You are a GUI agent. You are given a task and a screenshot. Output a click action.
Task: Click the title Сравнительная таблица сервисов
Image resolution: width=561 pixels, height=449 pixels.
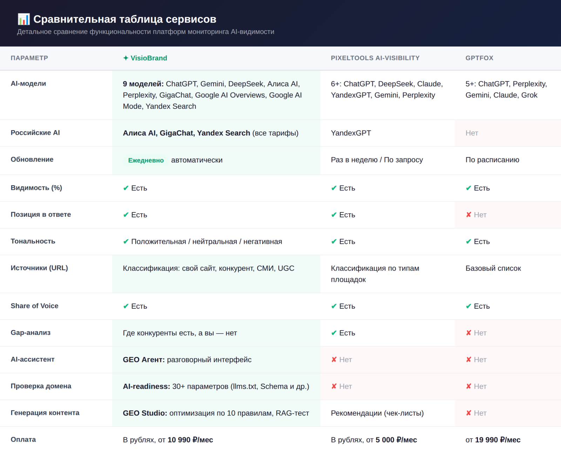click(125, 19)
